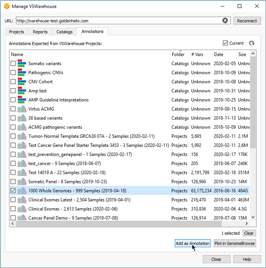The image size is (266, 268).
Task: Check the CNV Cohort checkbox
Action: point(13,82)
